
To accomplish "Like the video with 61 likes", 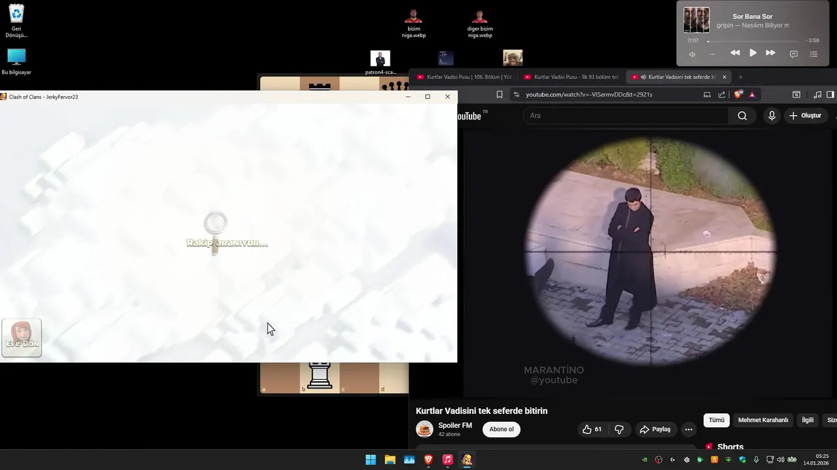I will click(x=592, y=430).
